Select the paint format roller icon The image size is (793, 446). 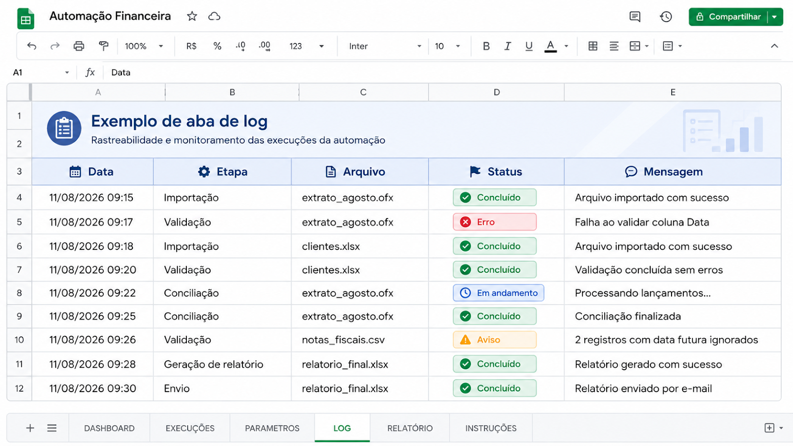104,46
